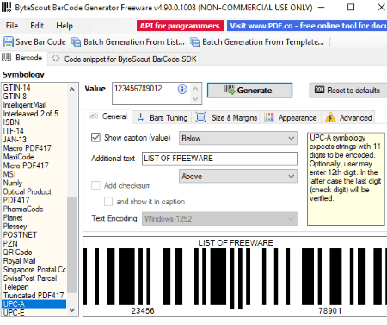This screenshot has width=387, height=325.
Task: Toggle 'and show it in caption' checkbox
Action: 108,201
